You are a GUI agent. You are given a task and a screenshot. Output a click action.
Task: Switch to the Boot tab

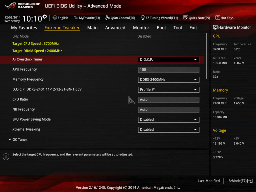pyautogui.click(x=161, y=28)
